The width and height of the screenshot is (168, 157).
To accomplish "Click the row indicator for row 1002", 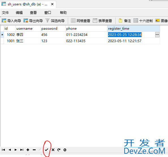I will click(x=2, y=35).
